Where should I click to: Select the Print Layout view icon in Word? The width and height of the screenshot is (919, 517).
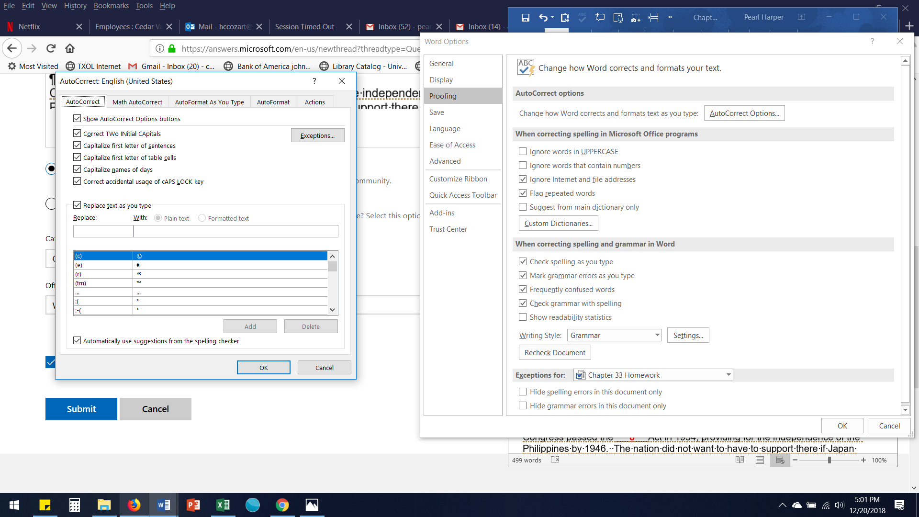[760, 460]
